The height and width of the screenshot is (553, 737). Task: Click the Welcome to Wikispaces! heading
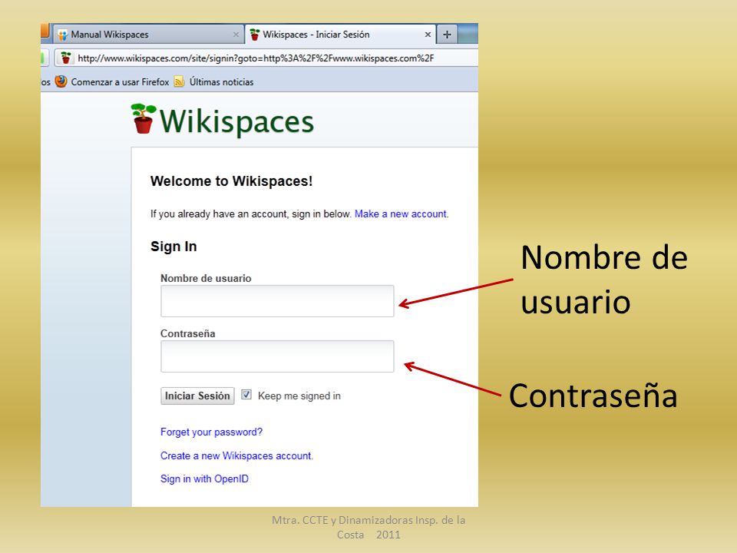(x=231, y=181)
